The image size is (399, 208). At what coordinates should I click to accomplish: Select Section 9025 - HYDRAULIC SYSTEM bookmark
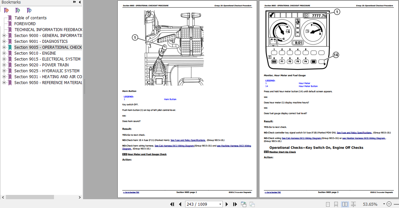pyautogui.click(x=47, y=71)
